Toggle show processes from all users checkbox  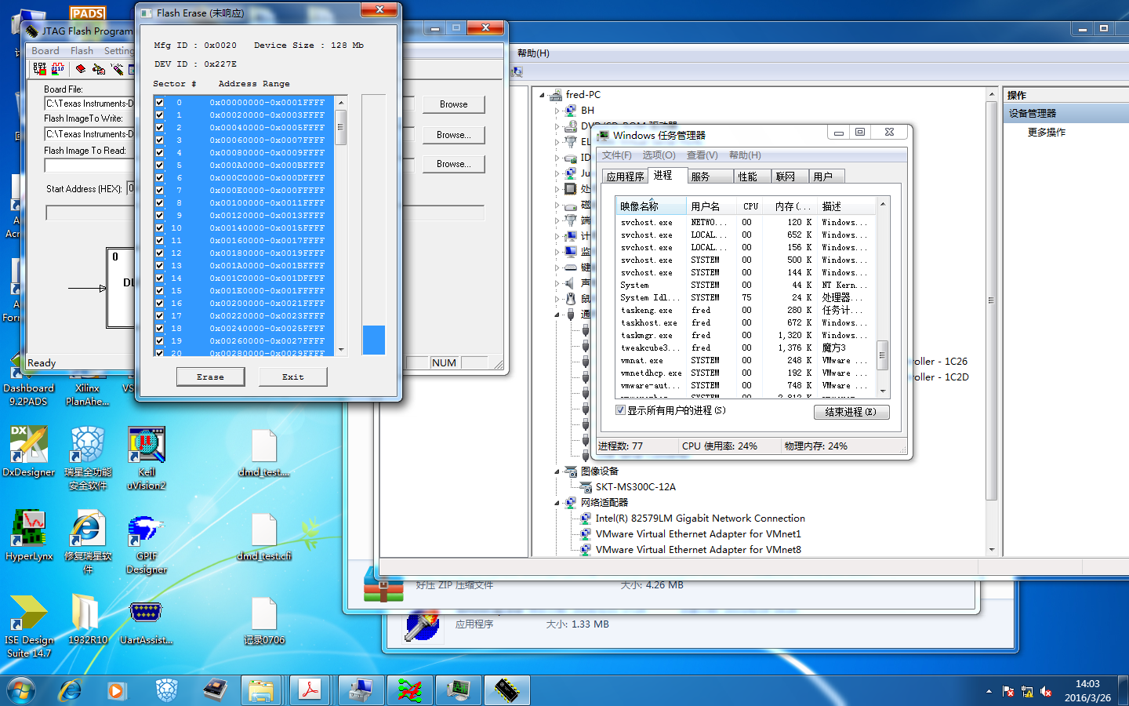(621, 410)
